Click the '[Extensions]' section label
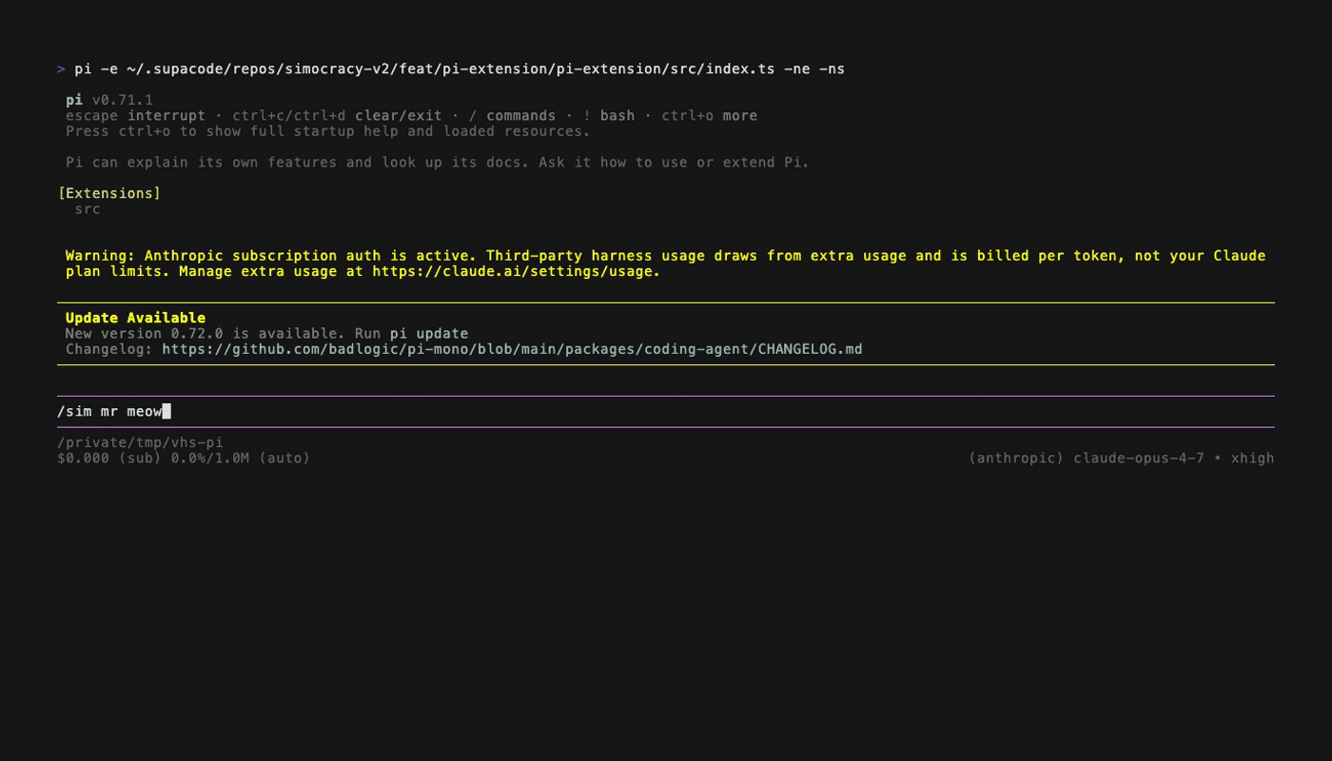Viewport: 1332px width, 761px height. point(109,193)
